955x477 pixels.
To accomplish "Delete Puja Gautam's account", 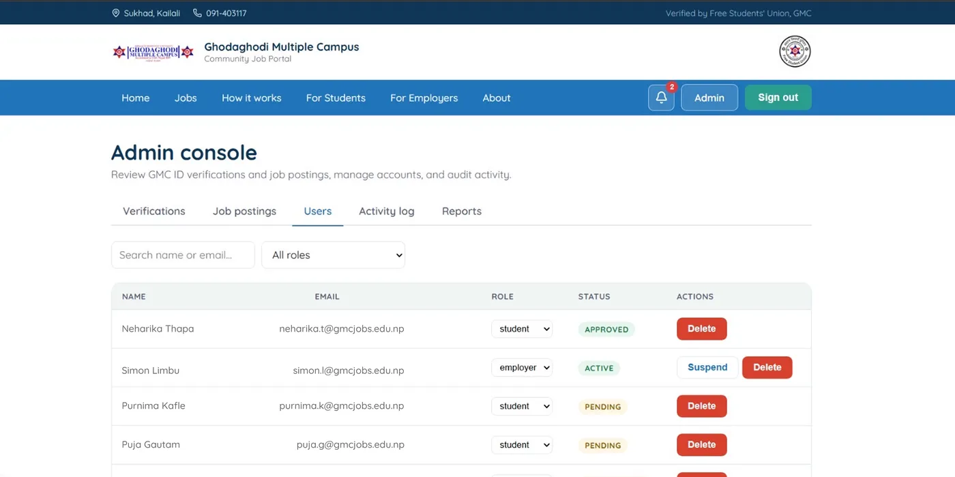I will click(x=702, y=445).
